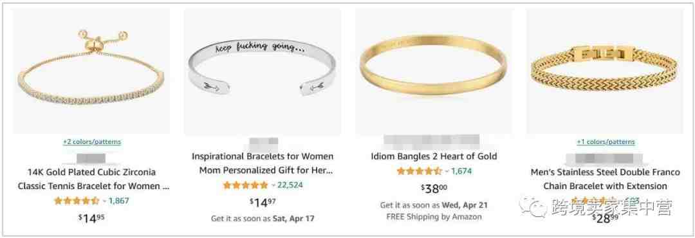The width and height of the screenshot is (695, 238).
Task: Expand rating dropdown arrow beside 22,524
Action: (x=273, y=186)
